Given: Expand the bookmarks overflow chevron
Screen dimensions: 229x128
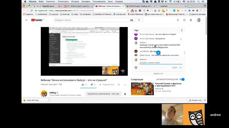Looking at the screenshot, I should (187, 14).
